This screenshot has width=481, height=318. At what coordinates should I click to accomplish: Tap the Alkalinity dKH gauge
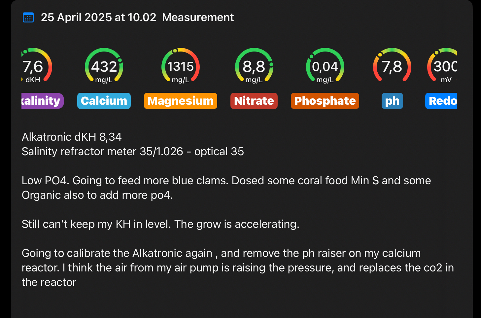click(x=36, y=66)
